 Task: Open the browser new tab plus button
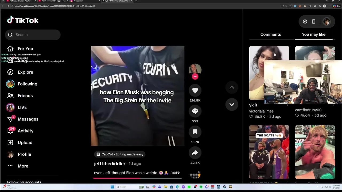coord(136,1)
